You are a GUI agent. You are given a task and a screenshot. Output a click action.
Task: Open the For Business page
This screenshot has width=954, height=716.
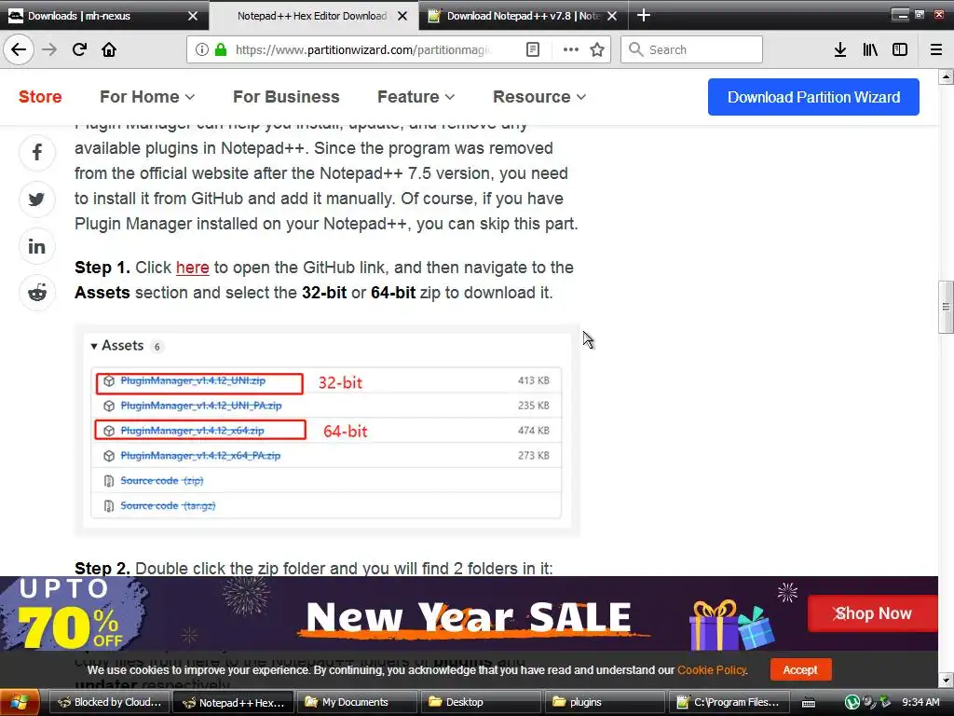[x=286, y=97]
